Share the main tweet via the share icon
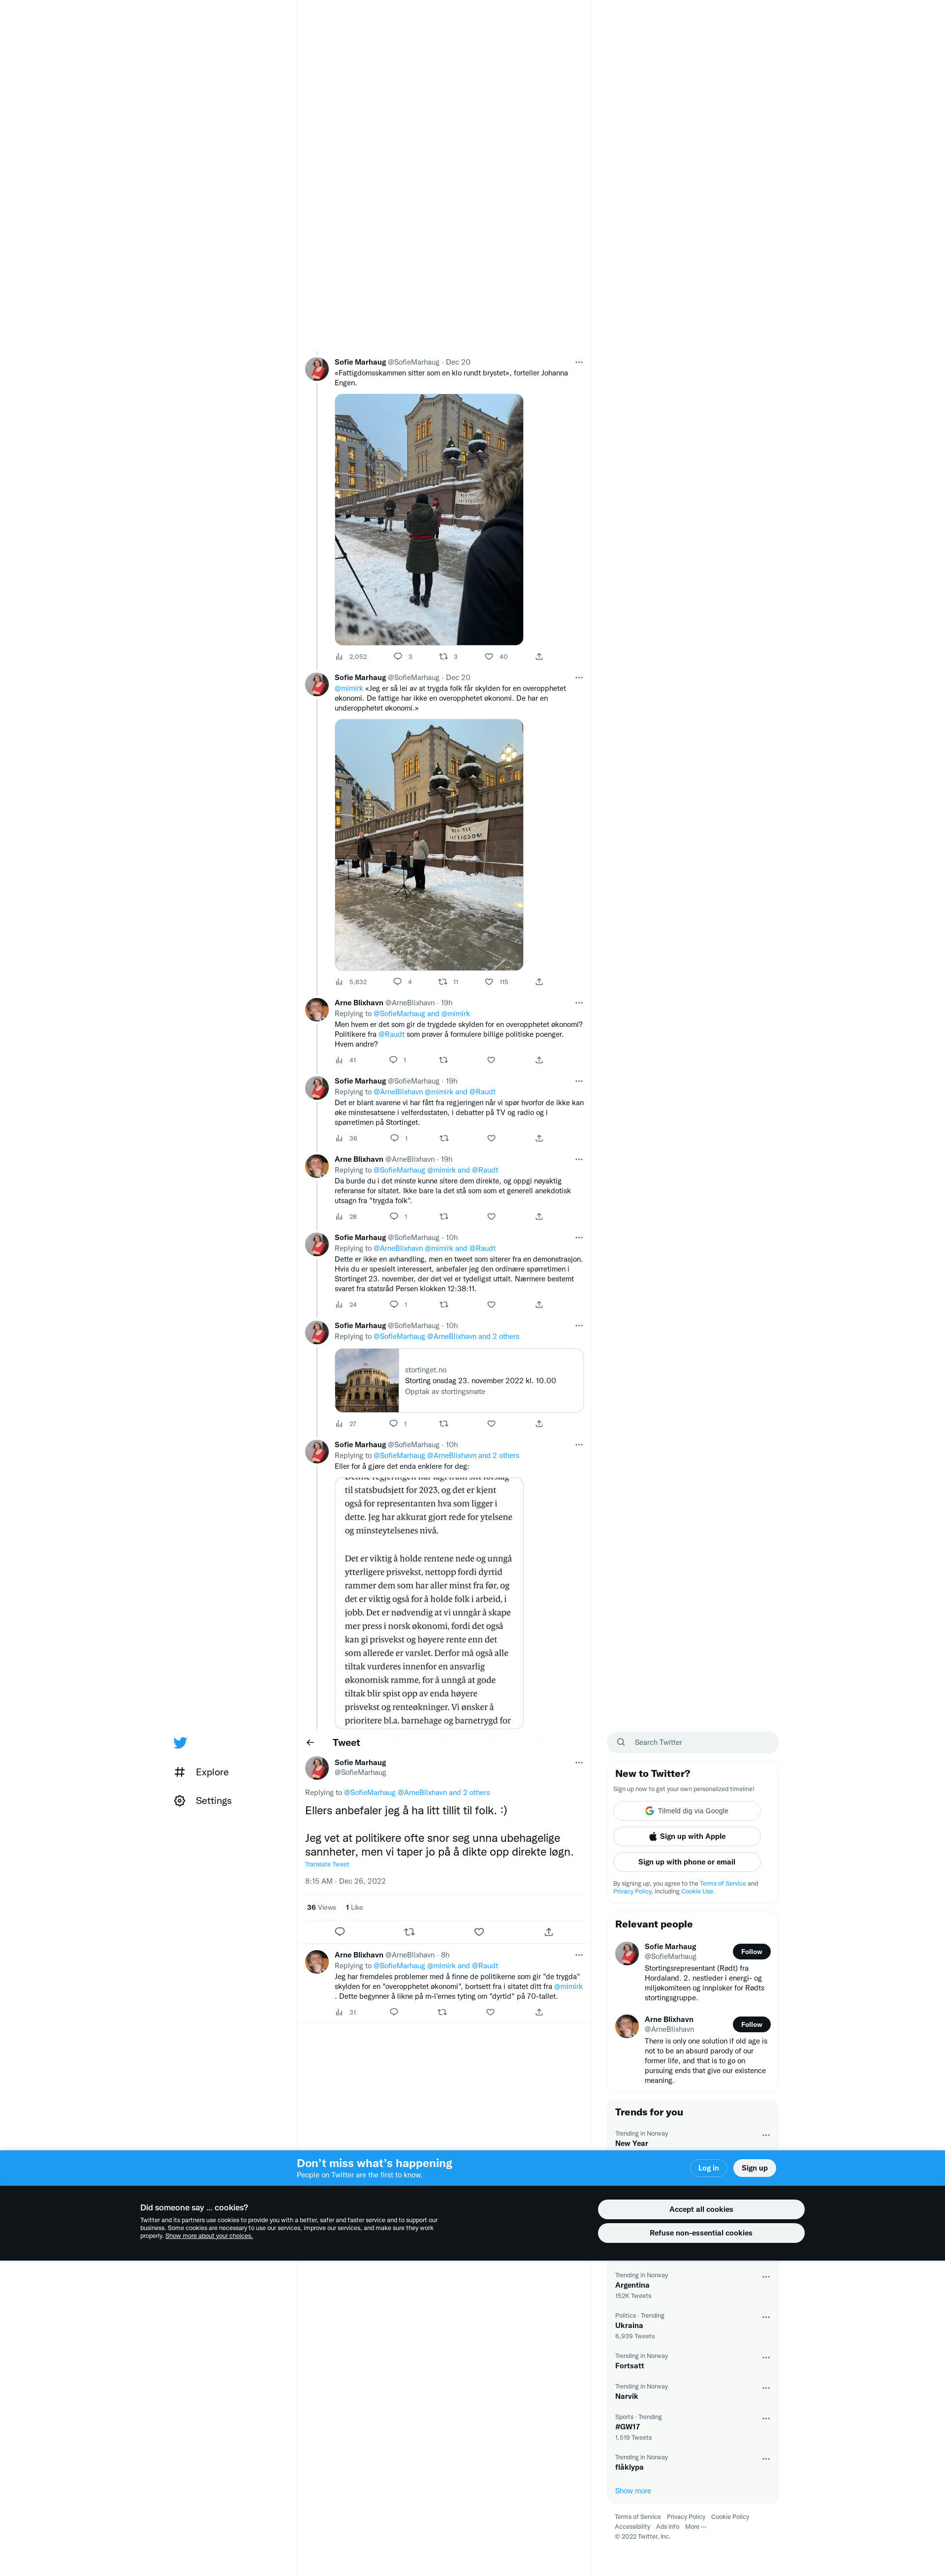Image resolution: width=945 pixels, height=2576 pixels. click(548, 1932)
